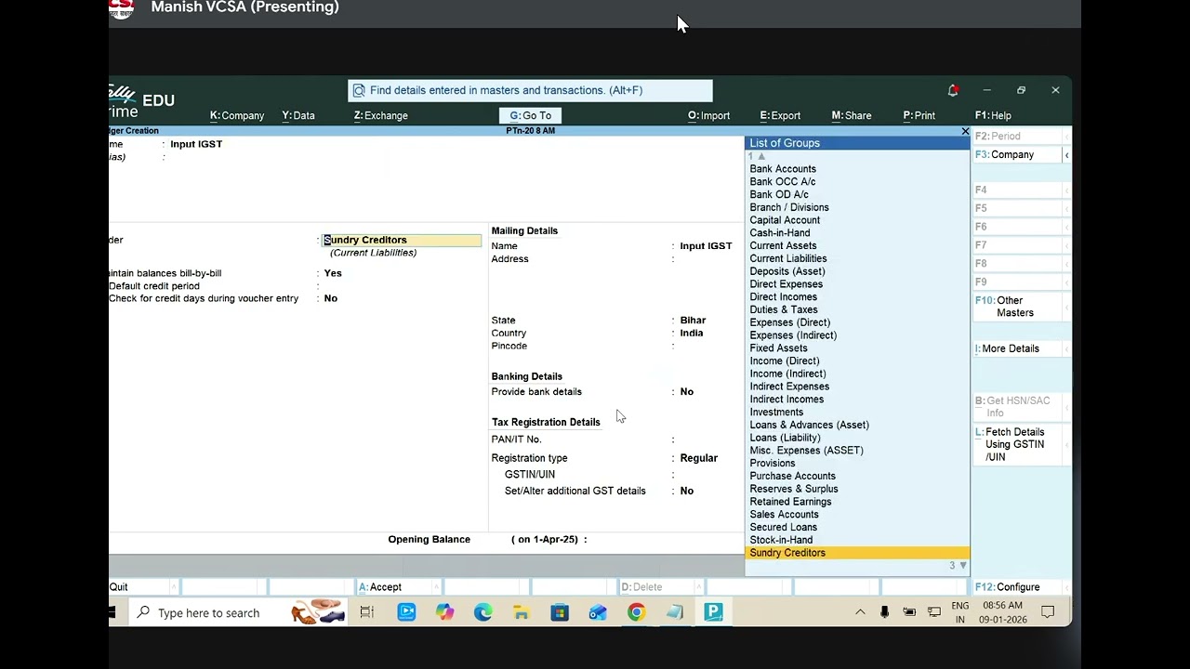
Task: Close the List of Groups panel
Action: click(965, 132)
